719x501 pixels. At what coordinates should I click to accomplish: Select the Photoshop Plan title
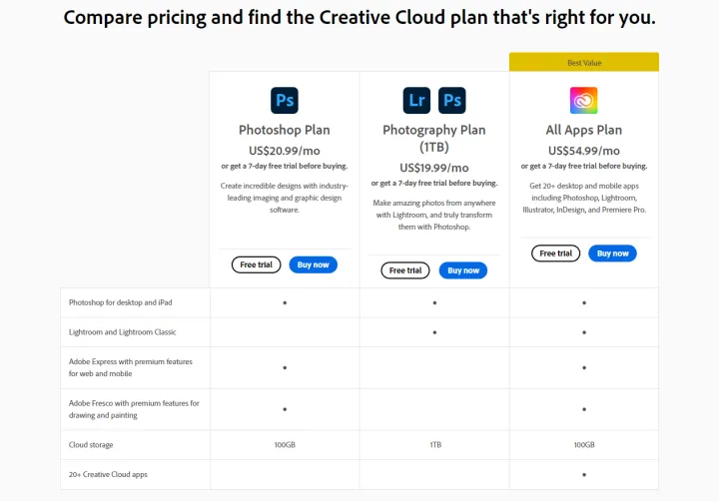(285, 130)
